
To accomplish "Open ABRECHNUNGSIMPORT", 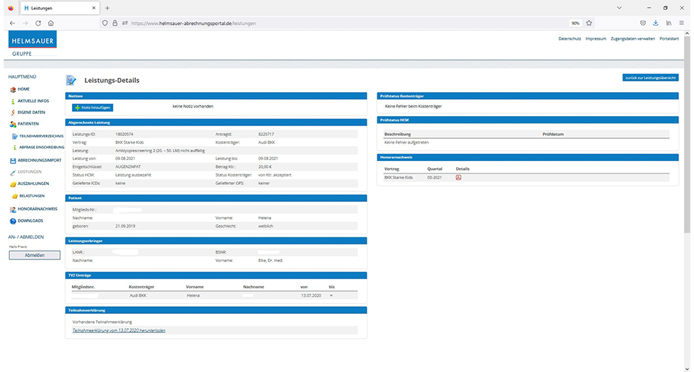I will click(x=40, y=160).
